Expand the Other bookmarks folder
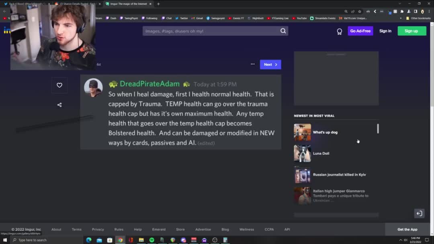Image resolution: width=434 pixels, height=244 pixels. click(x=418, y=18)
